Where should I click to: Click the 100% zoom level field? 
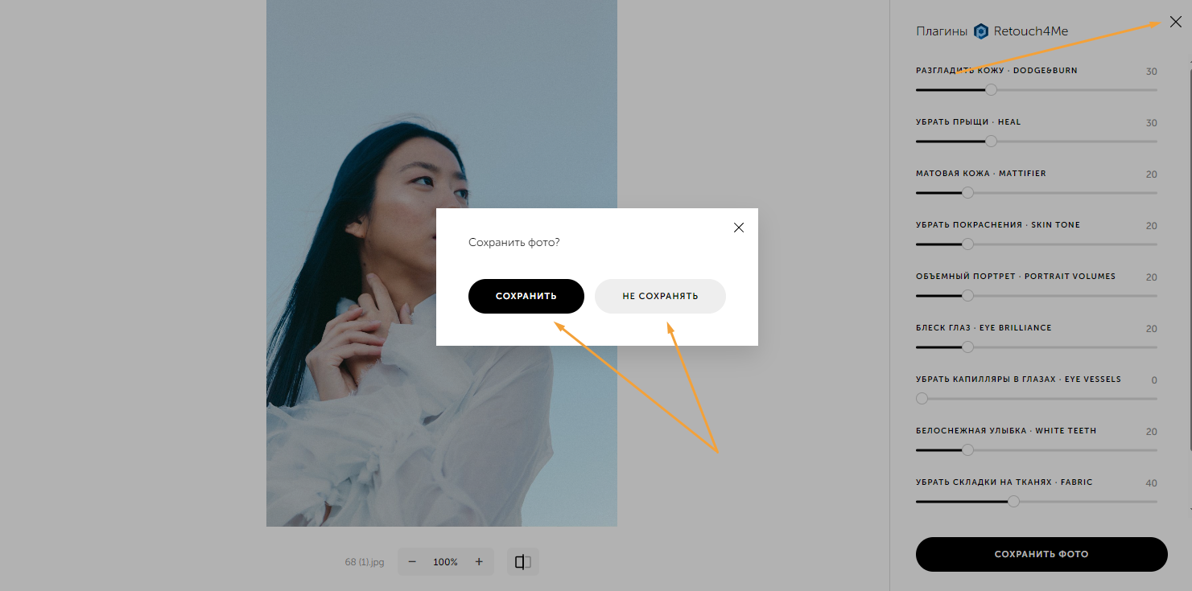click(x=445, y=562)
